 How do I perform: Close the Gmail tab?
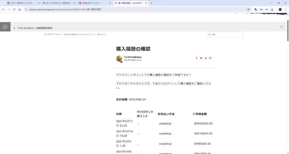click(74, 3)
